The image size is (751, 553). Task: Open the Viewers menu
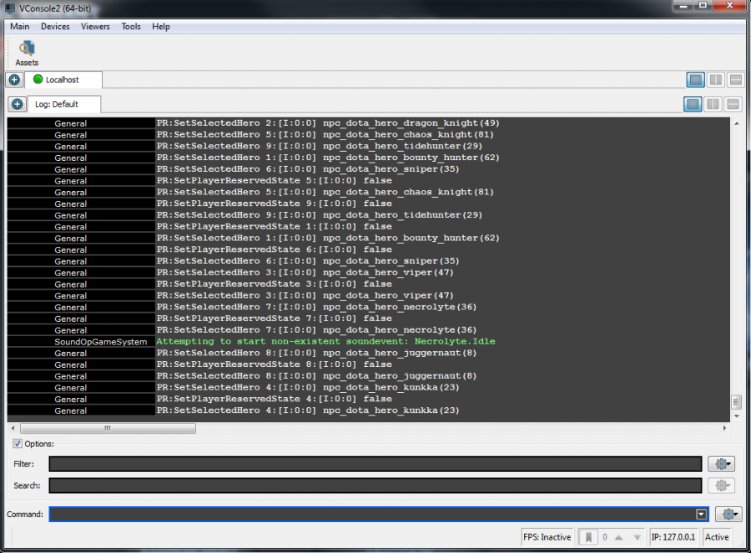[x=95, y=27]
